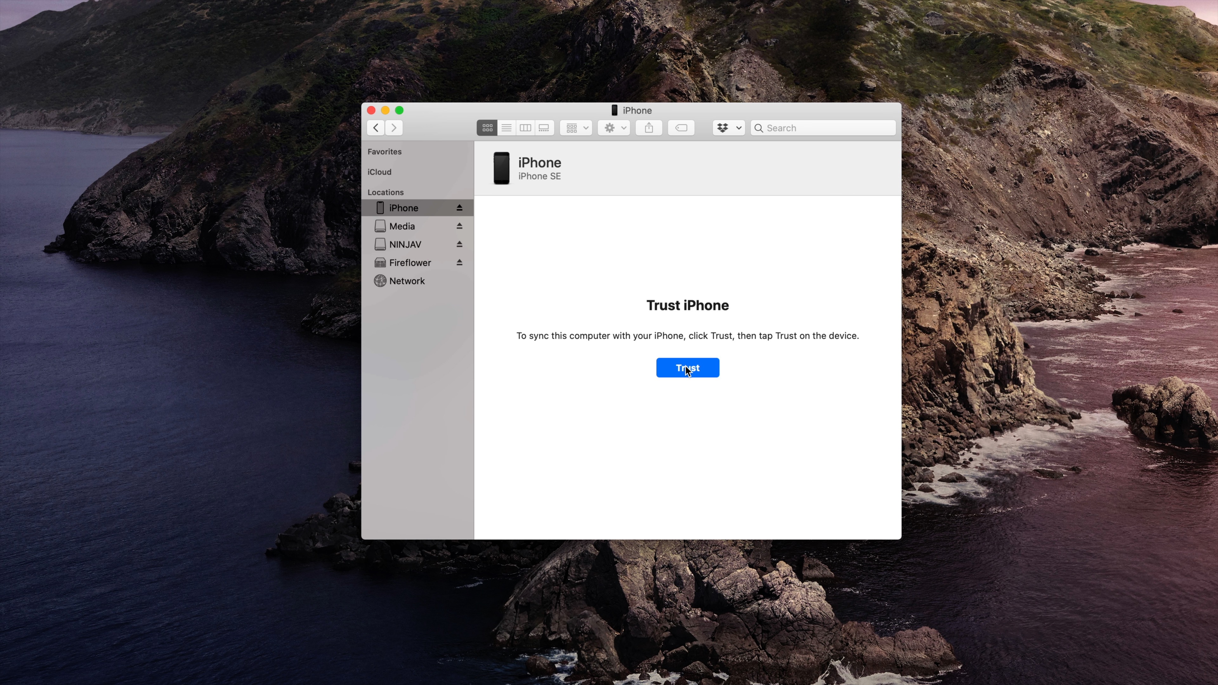
Task: Eject the NINJAV drive
Action: click(x=459, y=245)
